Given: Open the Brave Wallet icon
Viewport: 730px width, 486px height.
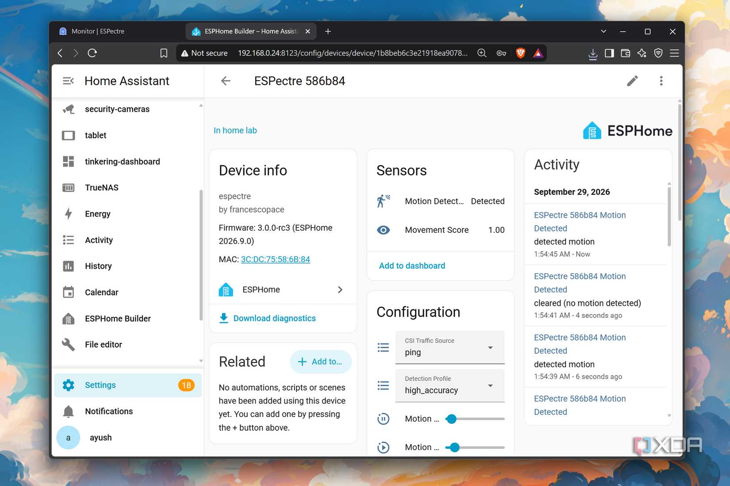Looking at the screenshot, I should [626, 53].
